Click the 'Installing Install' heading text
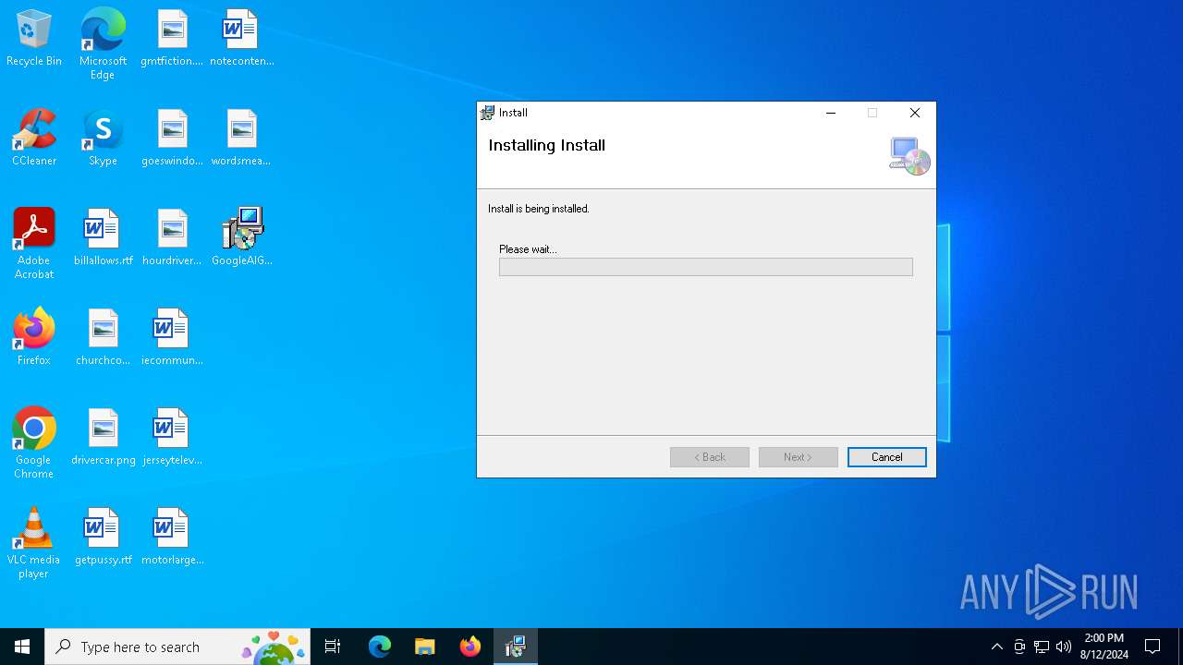1183x665 pixels. 547,145
